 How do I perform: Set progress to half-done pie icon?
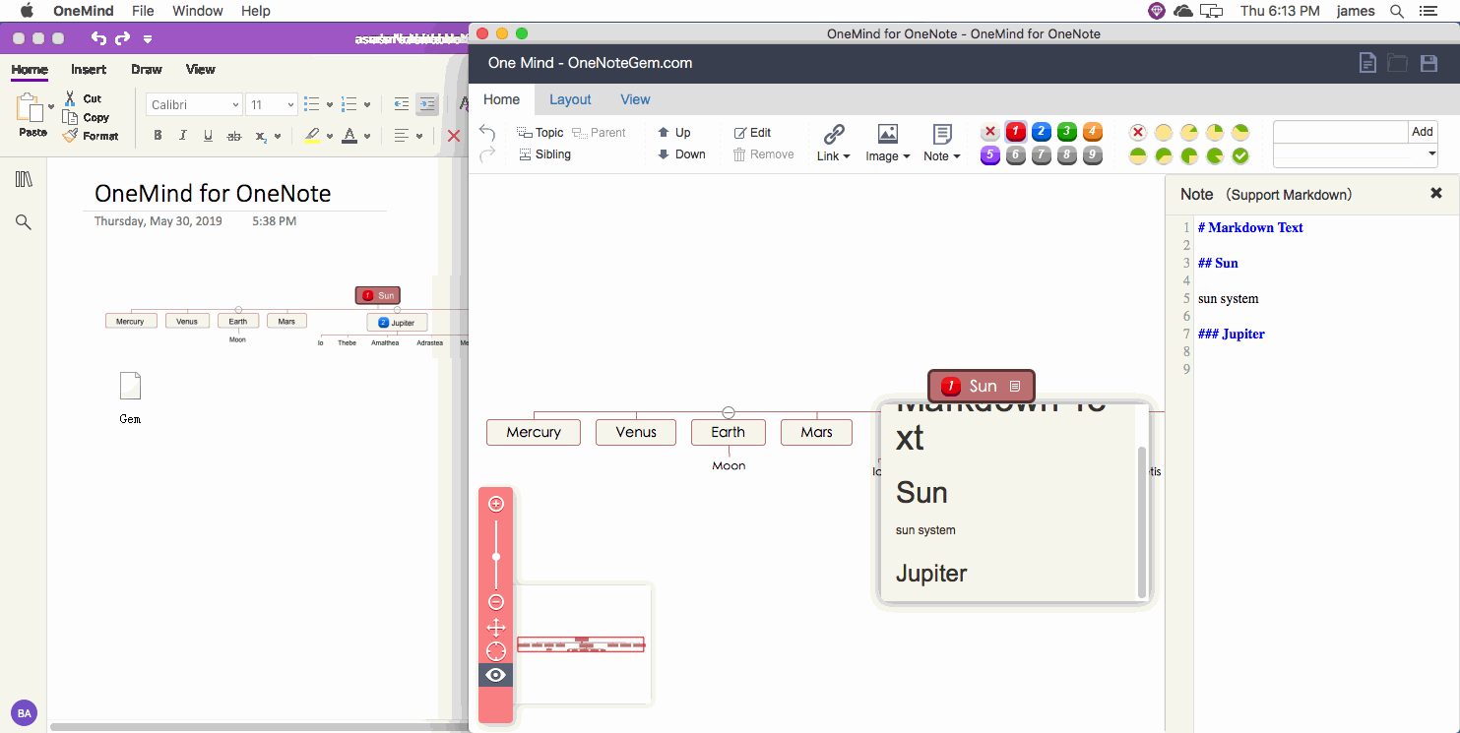coord(1138,155)
